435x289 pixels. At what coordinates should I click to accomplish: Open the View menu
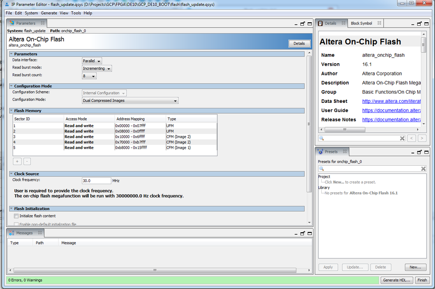pyautogui.click(x=64, y=13)
